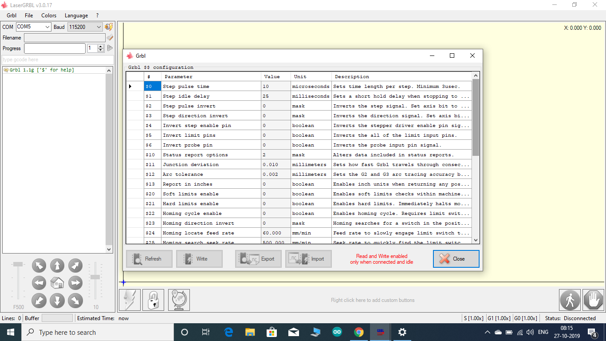Open the Grbl menu
Image resolution: width=606 pixels, height=341 pixels.
point(11,15)
